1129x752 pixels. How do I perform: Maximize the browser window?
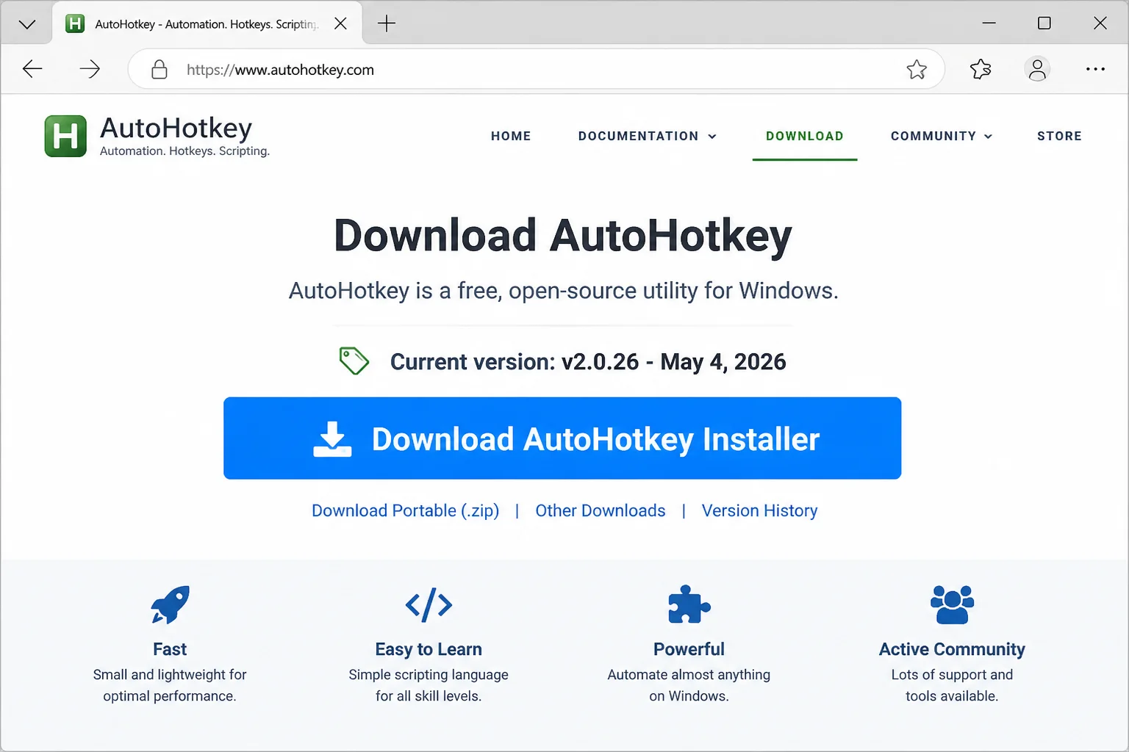click(x=1044, y=23)
